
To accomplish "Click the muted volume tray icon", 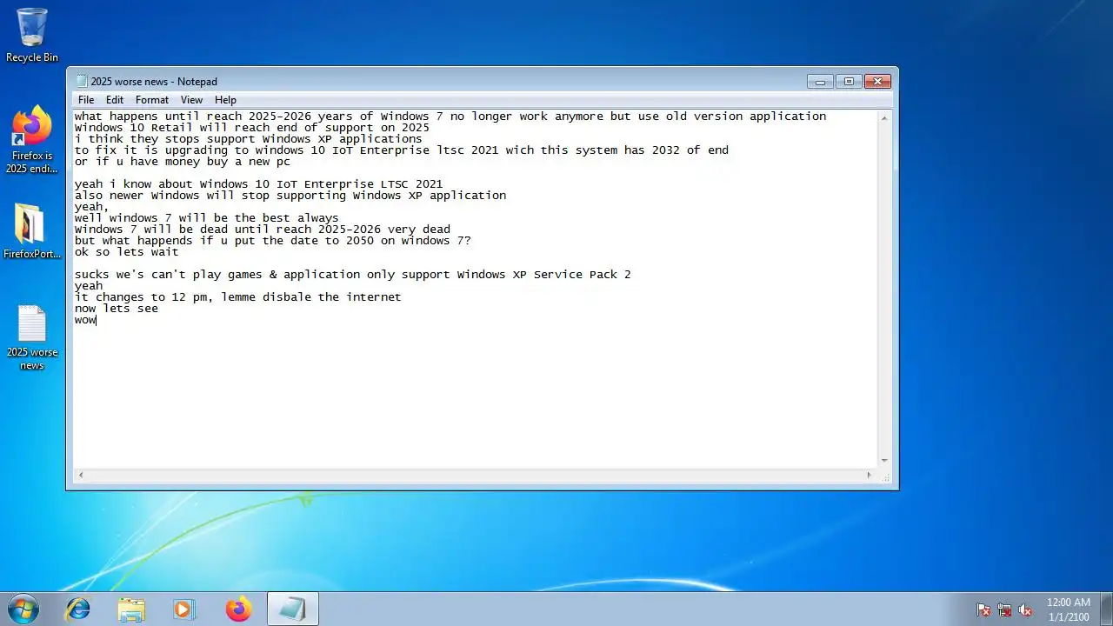I will coord(1025,610).
